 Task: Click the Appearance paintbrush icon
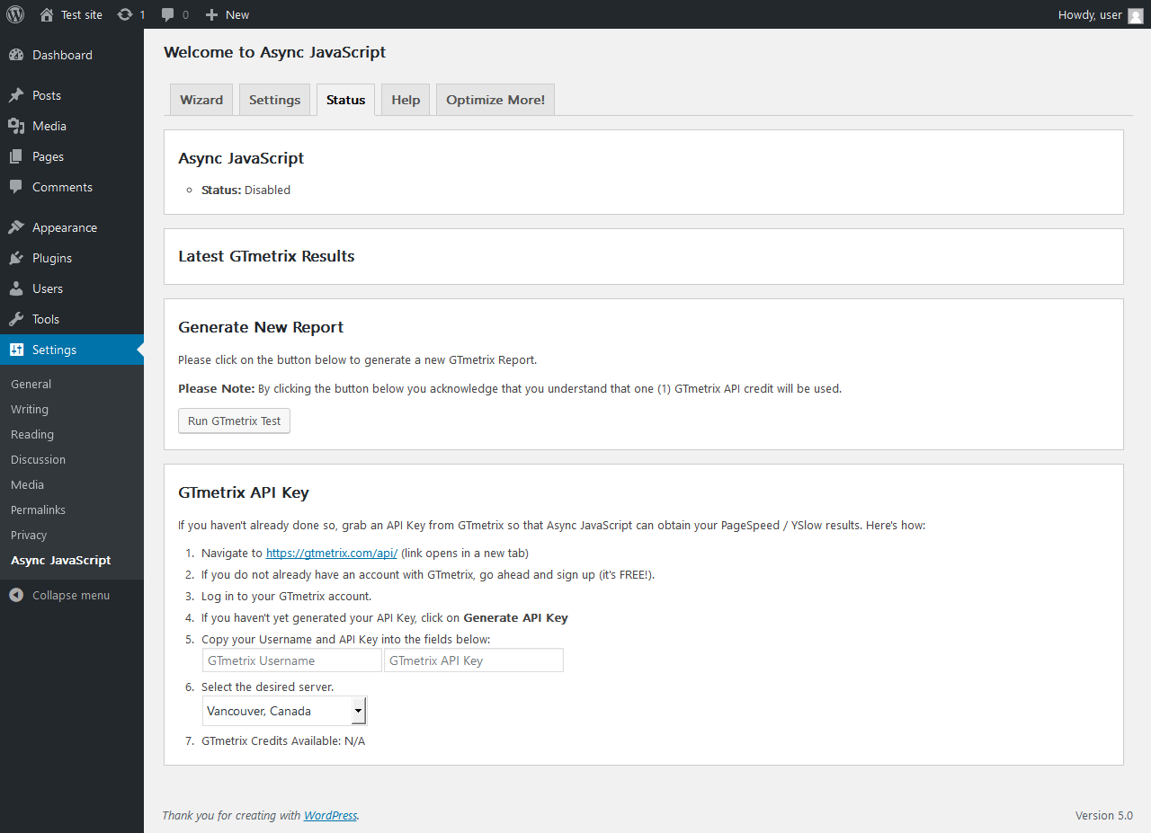[x=16, y=227]
